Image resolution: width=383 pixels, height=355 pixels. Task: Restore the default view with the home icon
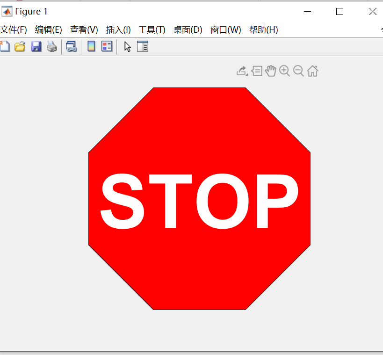pos(312,71)
